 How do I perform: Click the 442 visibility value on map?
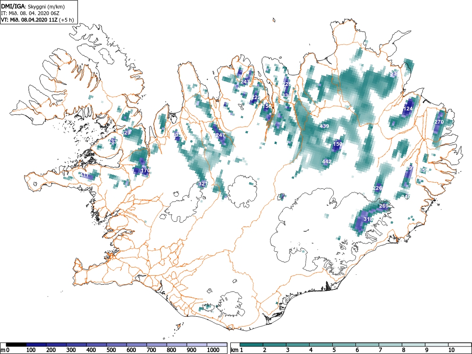point(327,161)
